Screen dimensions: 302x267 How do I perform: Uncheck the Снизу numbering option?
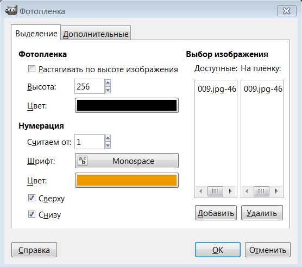point(32,214)
